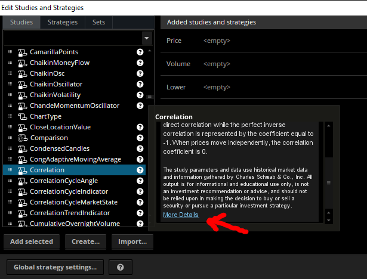367x279 pixels.
Task: Open help for the Correlation study
Action: click(x=140, y=170)
